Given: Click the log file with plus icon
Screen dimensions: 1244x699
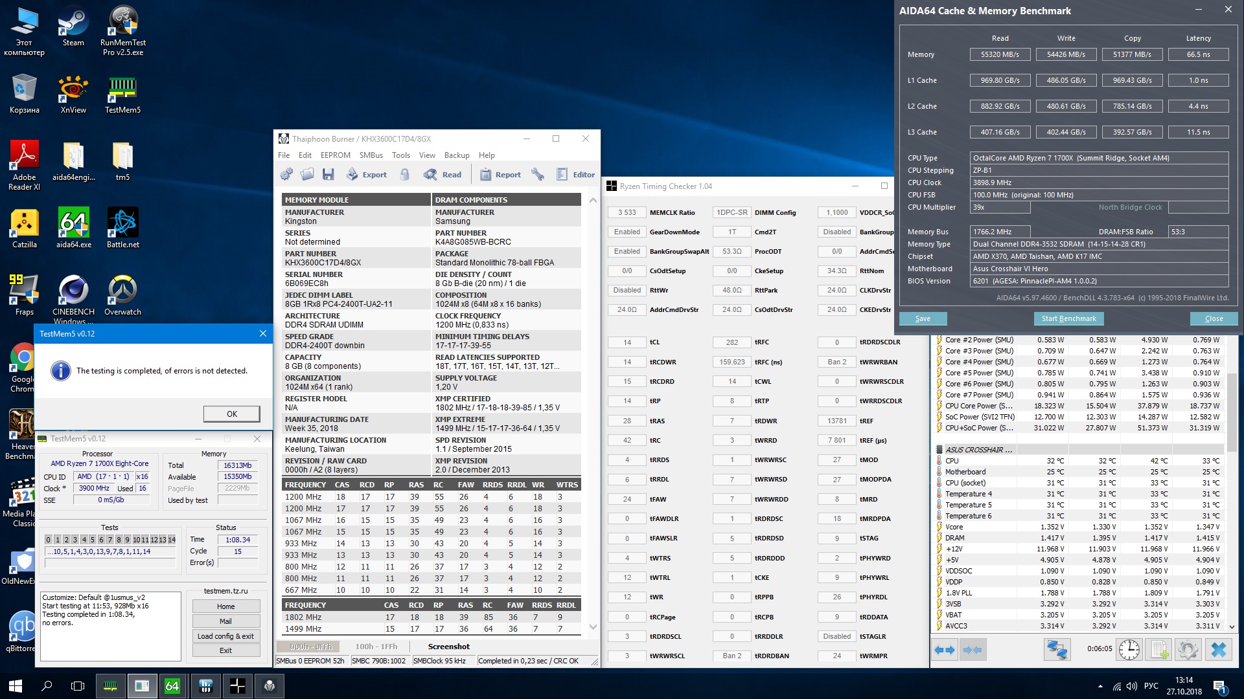Looking at the screenshot, I should (x=1159, y=649).
